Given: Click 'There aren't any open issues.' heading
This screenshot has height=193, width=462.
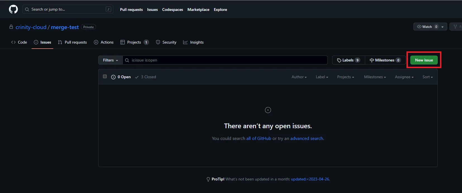Looking at the screenshot, I should coord(268,126).
